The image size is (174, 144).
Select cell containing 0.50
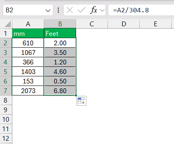pos(60,81)
